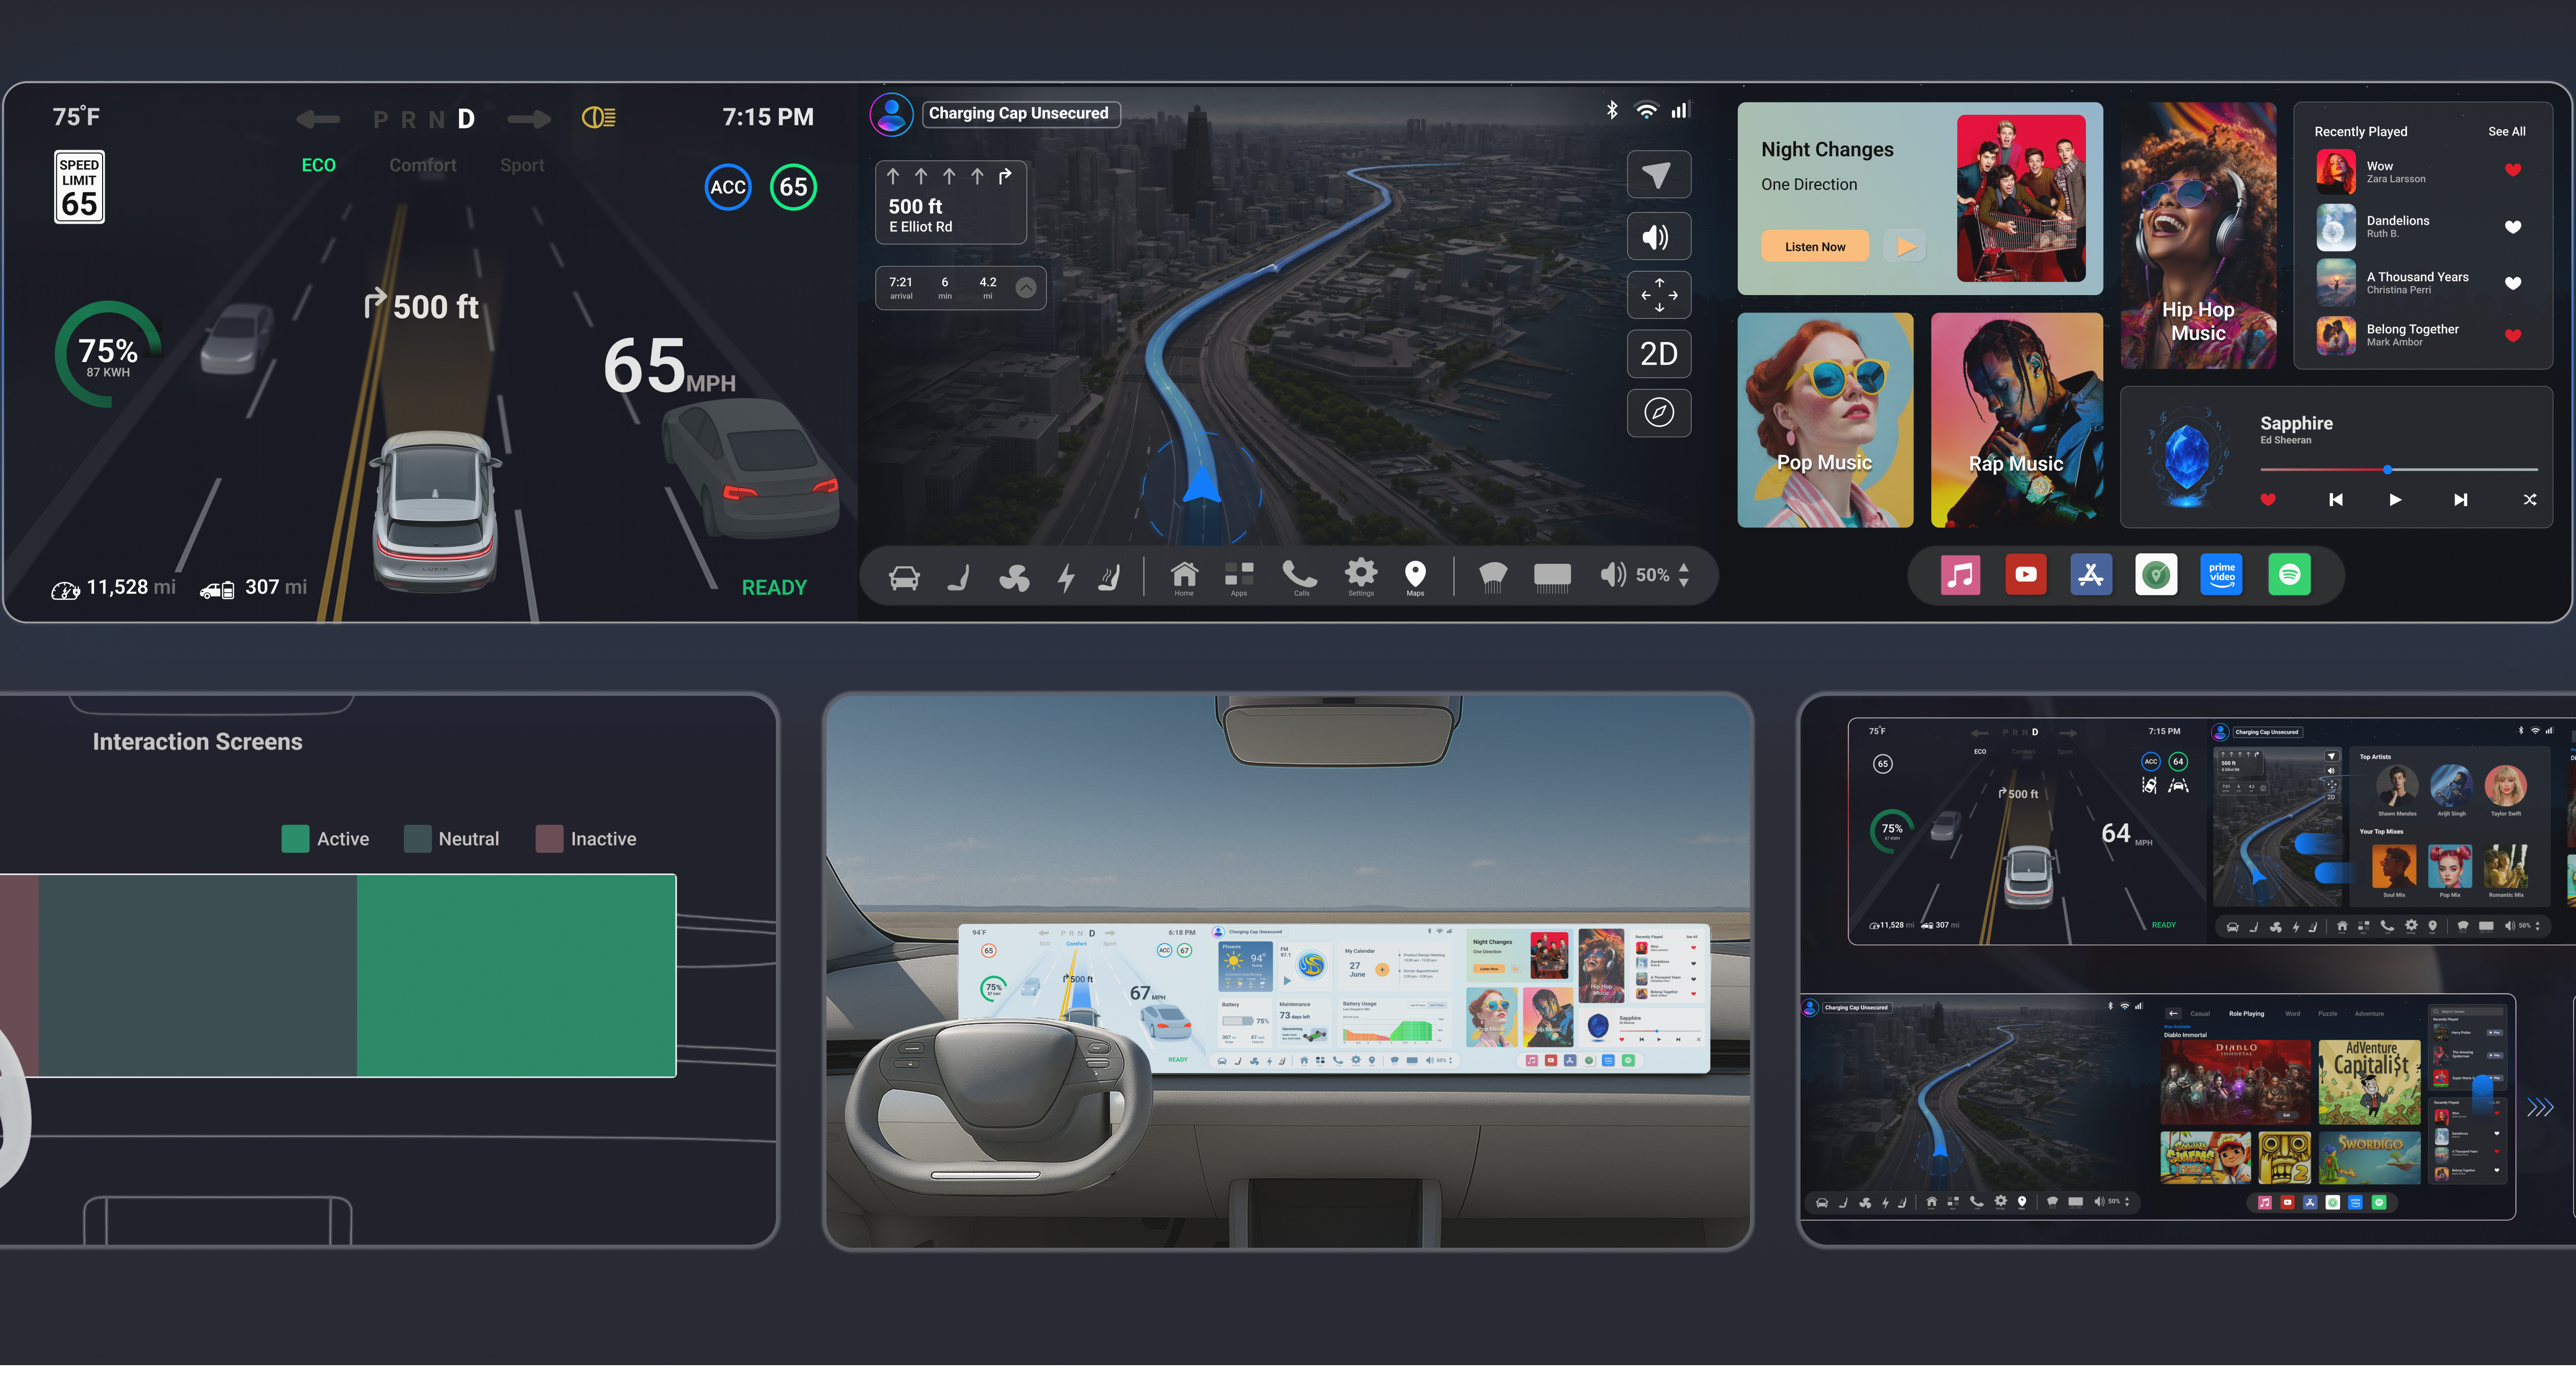Like the song Dandelions
Viewport: 2576px width, 1382px height.
(x=2512, y=227)
